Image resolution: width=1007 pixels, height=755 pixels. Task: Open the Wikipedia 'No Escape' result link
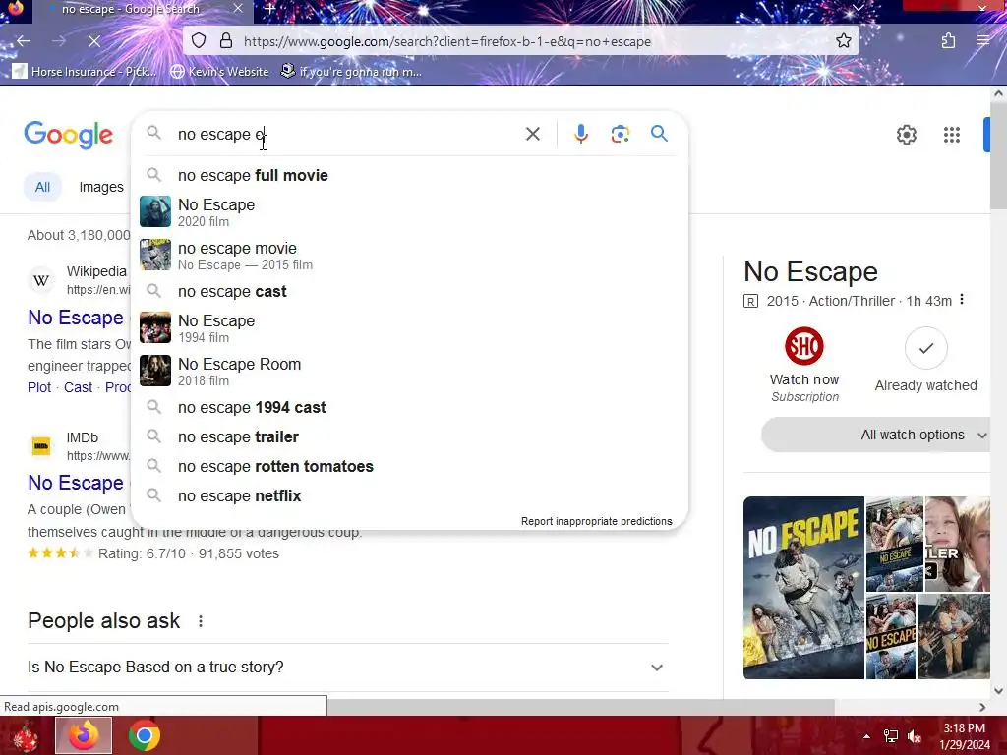(x=76, y=318)
